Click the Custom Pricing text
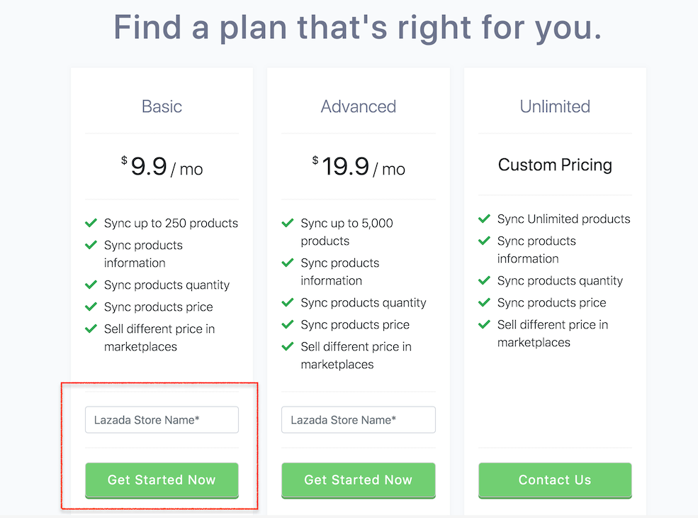Viewport: 698px width, 518px height. coord(555,165)
